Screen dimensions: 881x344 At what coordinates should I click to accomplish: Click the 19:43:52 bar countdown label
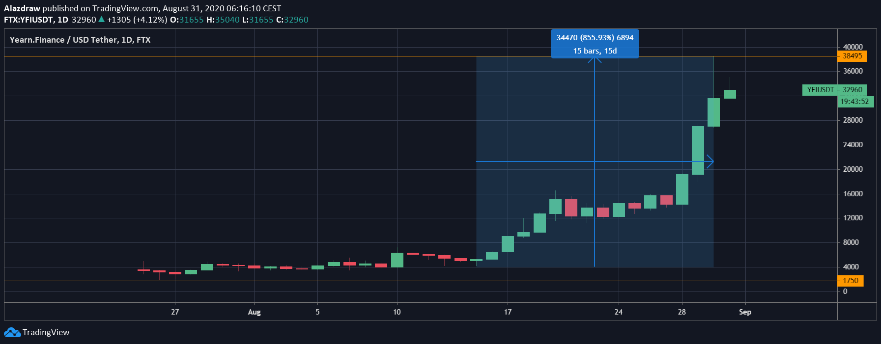click(854, 102)
